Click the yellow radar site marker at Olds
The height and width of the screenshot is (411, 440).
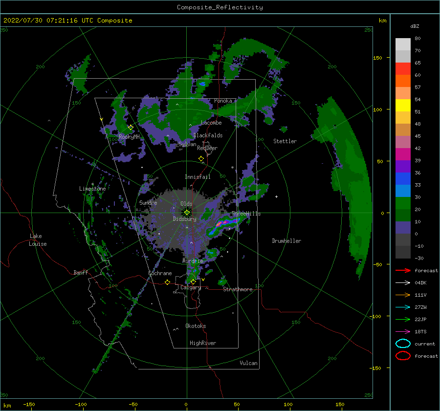point(187,213)
